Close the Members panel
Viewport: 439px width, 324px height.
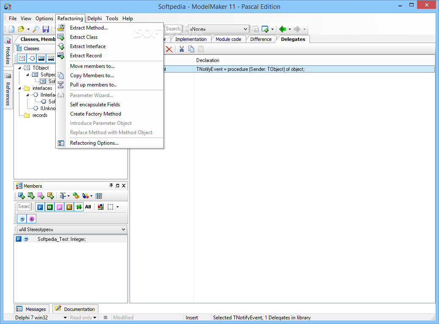pos(124,186)
